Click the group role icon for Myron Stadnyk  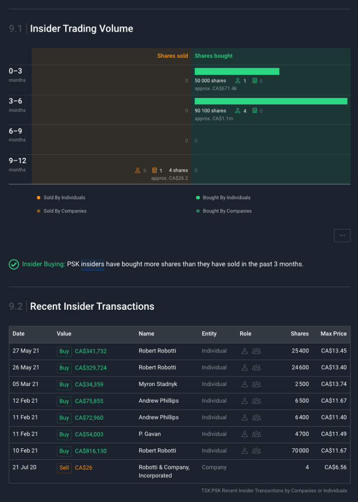click(x=257, y=384)
